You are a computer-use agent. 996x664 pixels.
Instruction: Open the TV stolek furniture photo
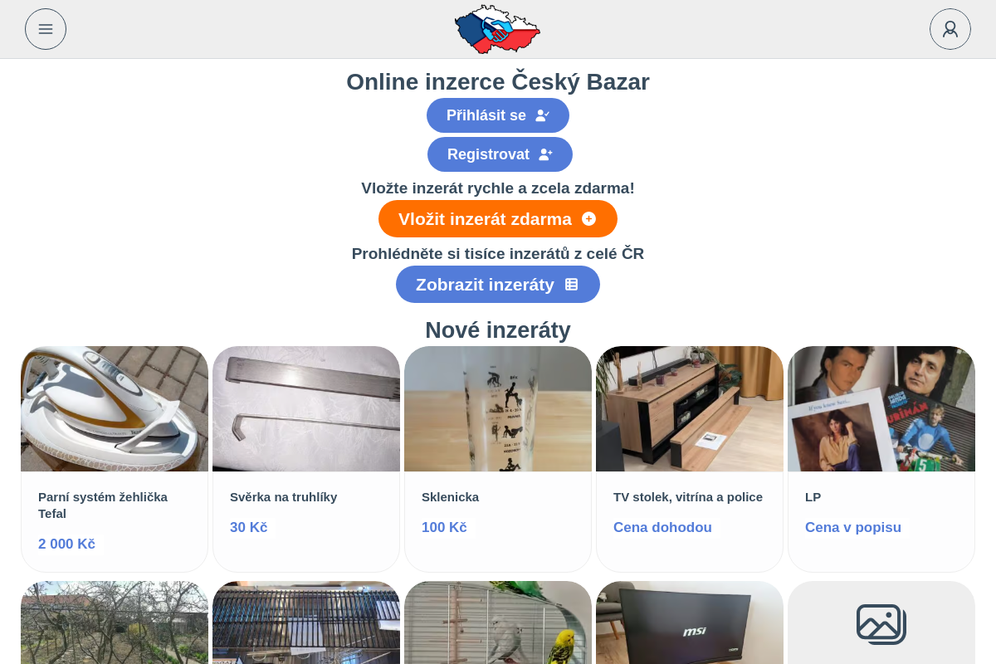pyautogui.click(x=690, y=409)
